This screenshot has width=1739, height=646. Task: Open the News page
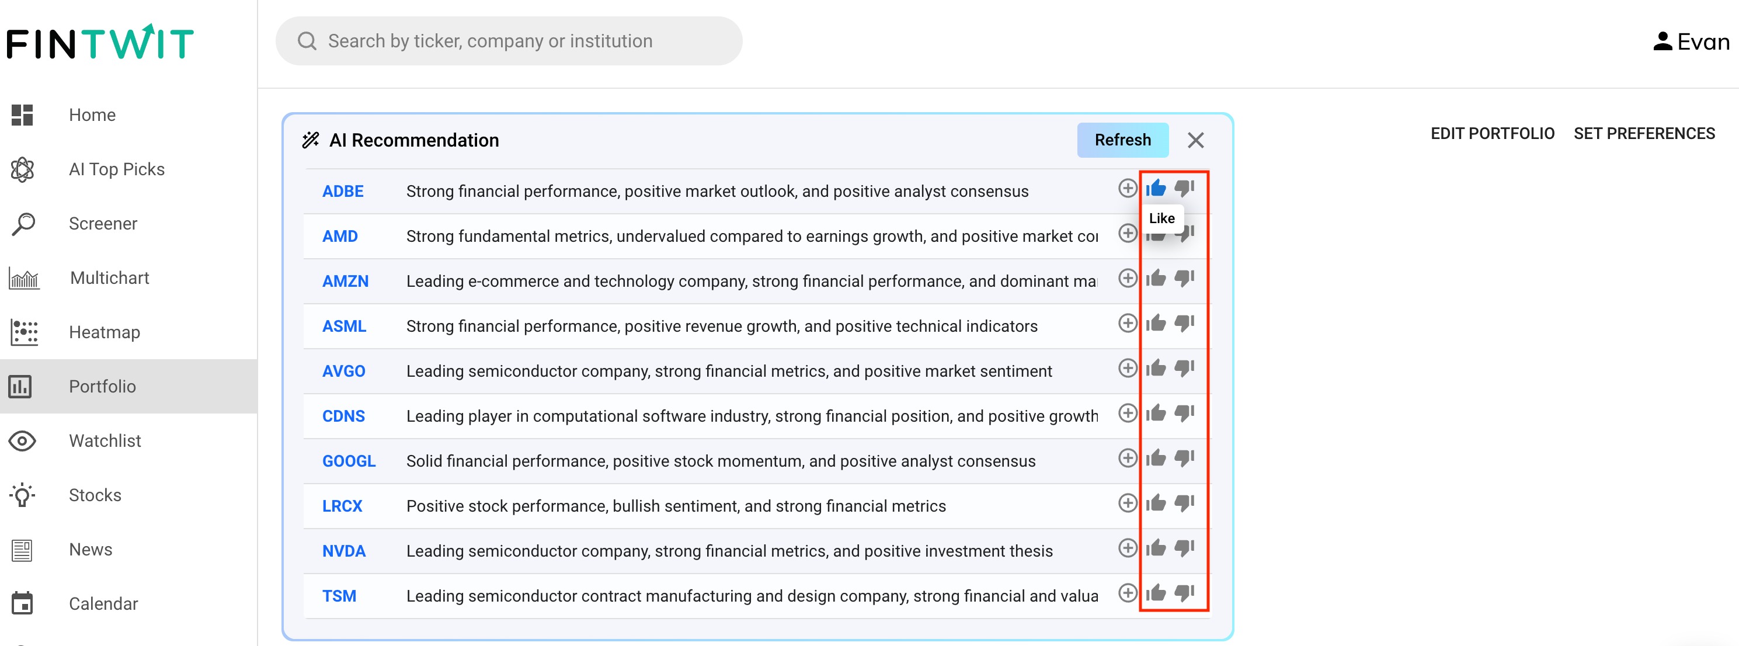(x=128, y=550)
